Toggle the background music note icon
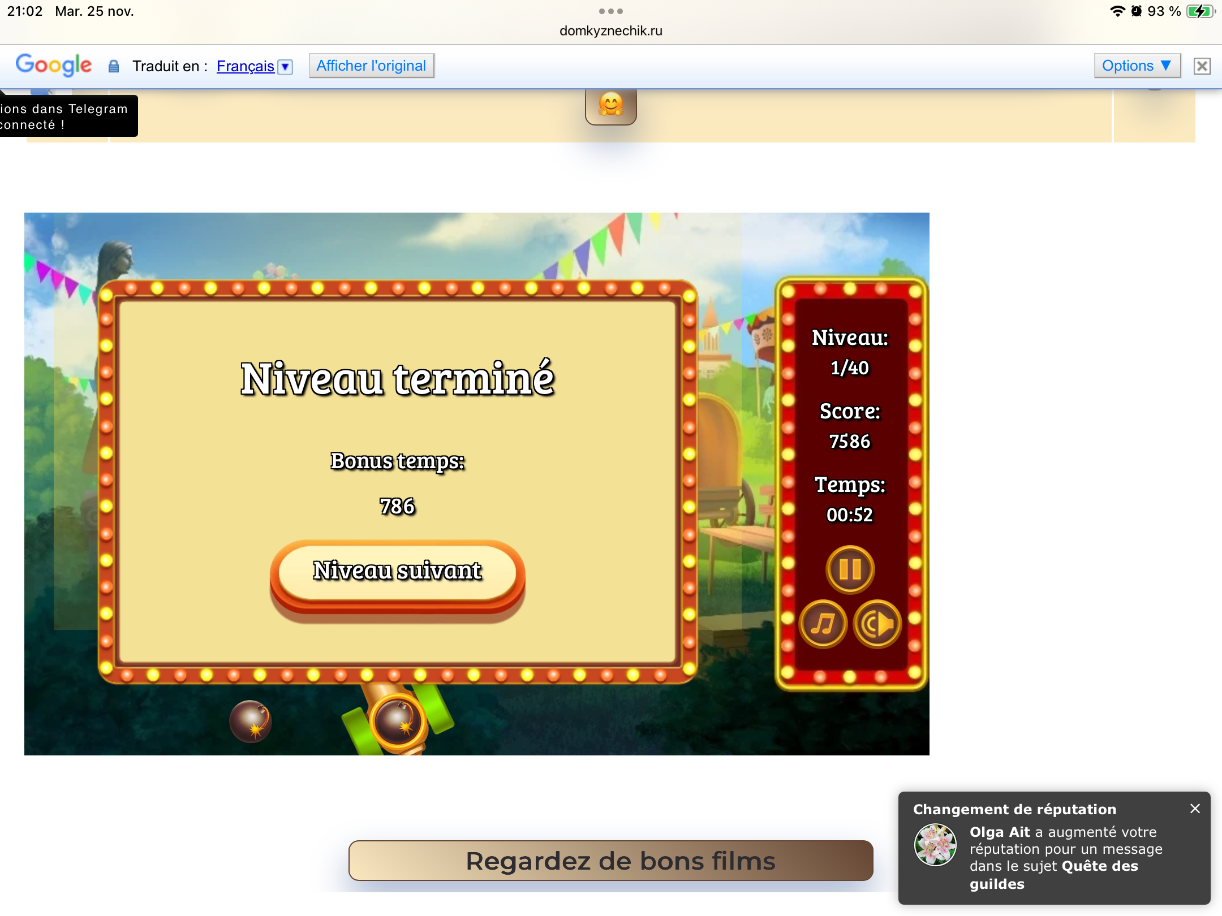The image size is (1222, 916). 823,624
